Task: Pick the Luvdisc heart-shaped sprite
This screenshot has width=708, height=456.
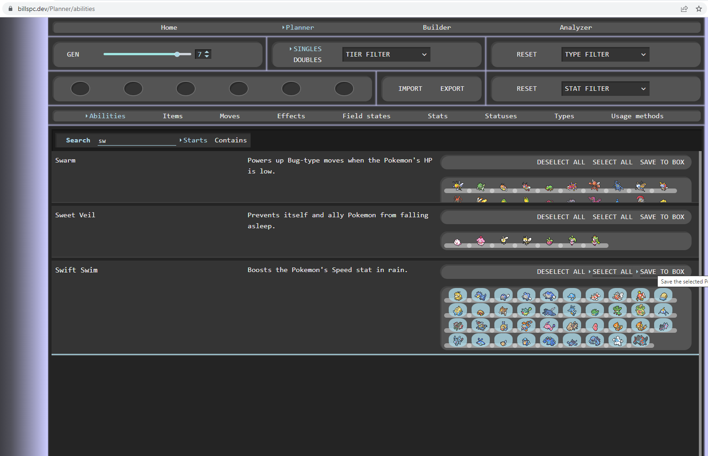Action: pyautogui.click(x=595, y=325)
